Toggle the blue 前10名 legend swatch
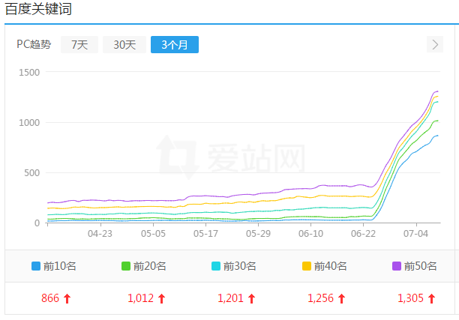459x320 pixels. pos(36,266)
